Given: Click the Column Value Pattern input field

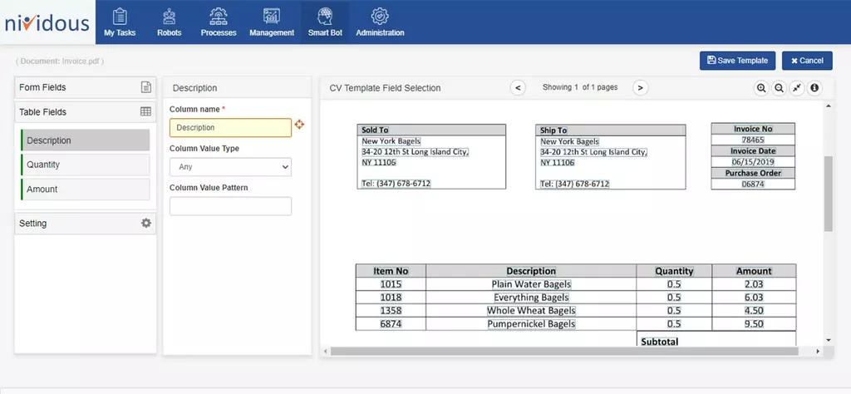Looking at the screenshot, I should pos(230,206).
